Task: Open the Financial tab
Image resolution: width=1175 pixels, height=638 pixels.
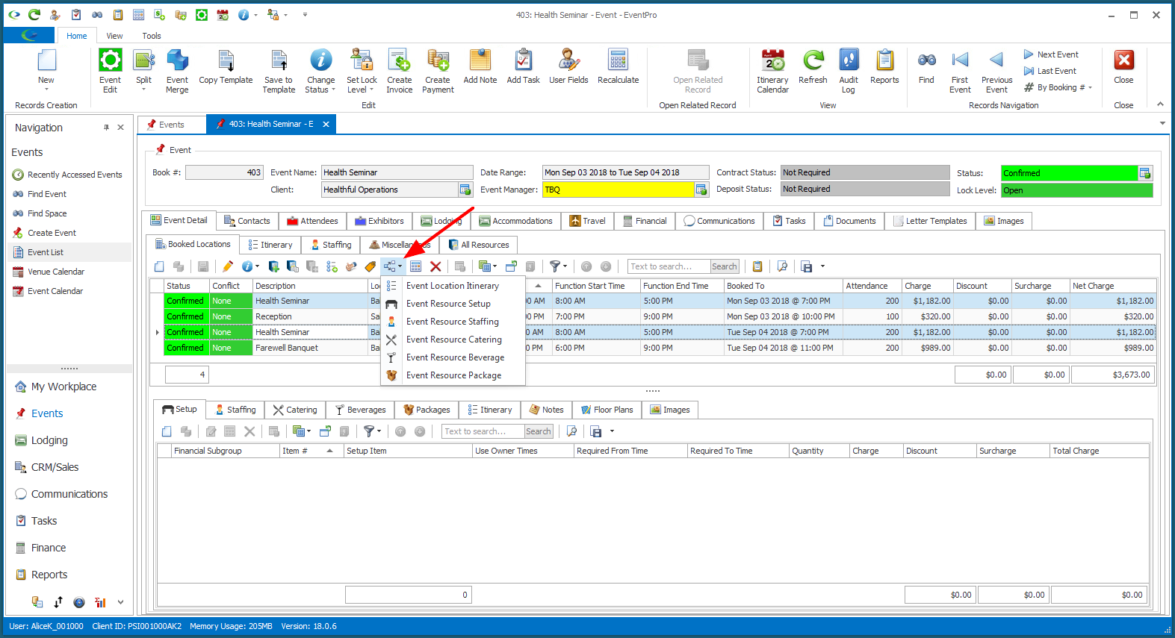Action: pyautogui.click(x=645, y=221)
